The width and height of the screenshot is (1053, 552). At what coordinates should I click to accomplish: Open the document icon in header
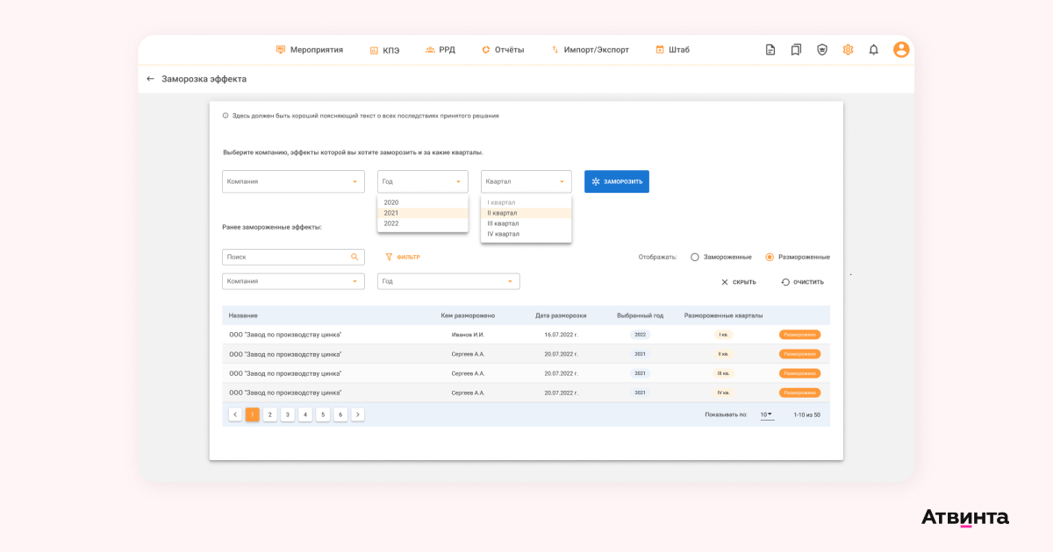(x=770, y=50)
